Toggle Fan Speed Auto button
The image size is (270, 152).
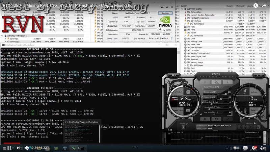click(x=230, y=116)
